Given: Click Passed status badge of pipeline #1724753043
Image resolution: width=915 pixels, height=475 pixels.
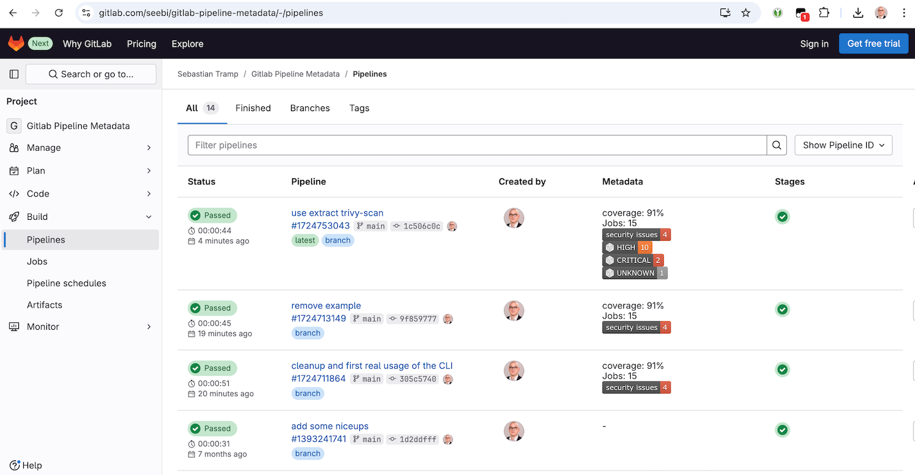Looking at the screenshot, I should pyautogui.click(x=212, y=216).
